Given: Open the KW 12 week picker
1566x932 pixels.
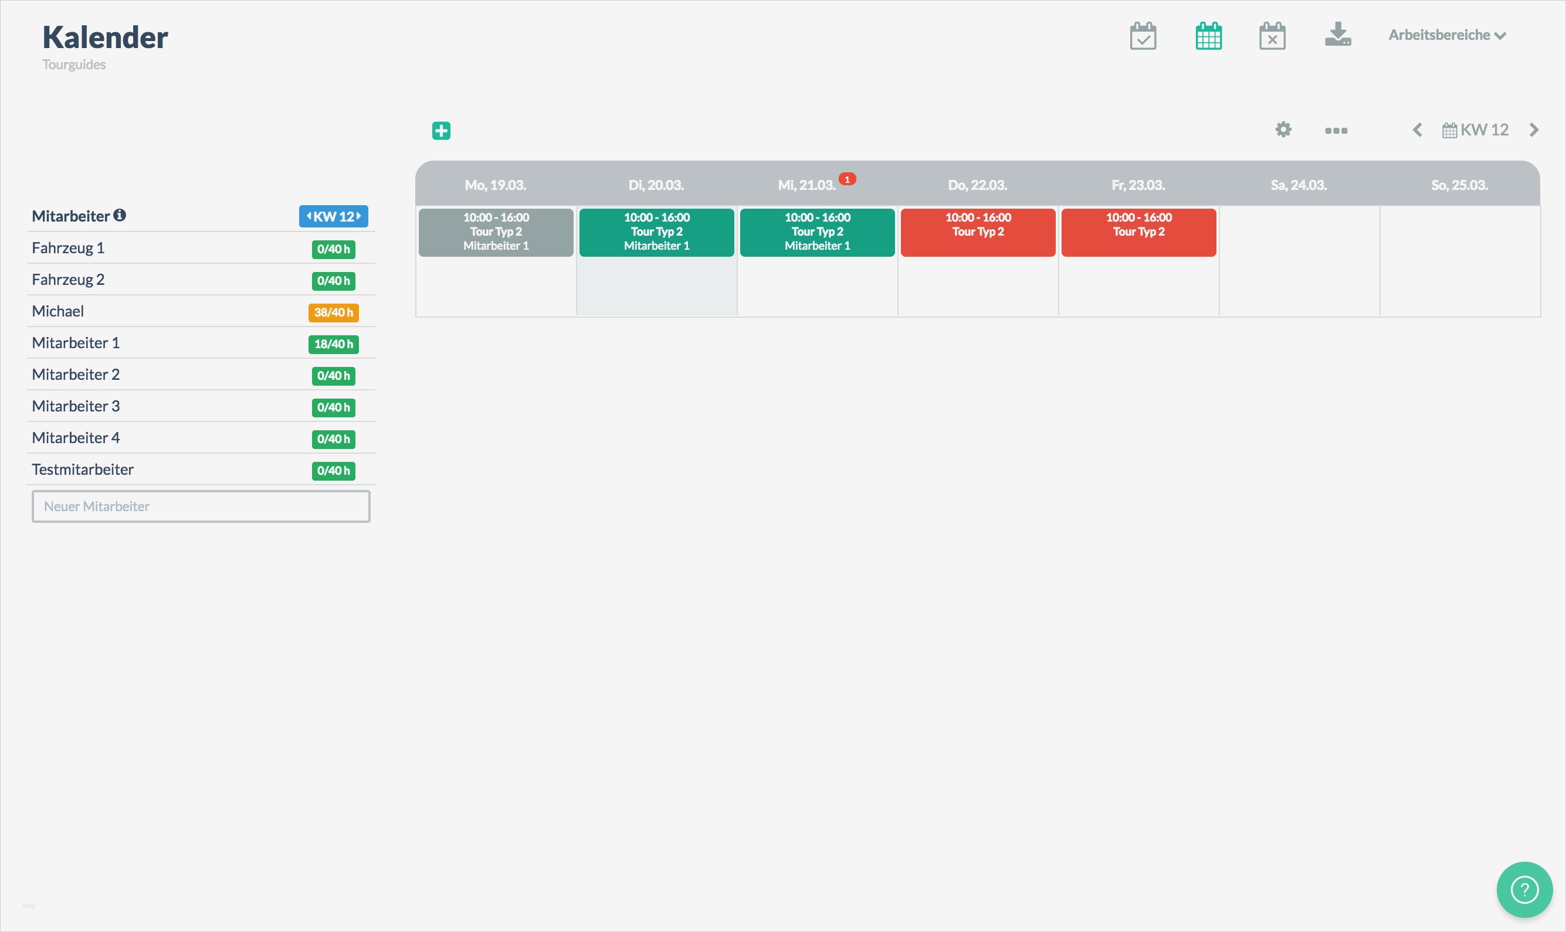Looking at the screenshot, I should click(x=1476, y=130).
